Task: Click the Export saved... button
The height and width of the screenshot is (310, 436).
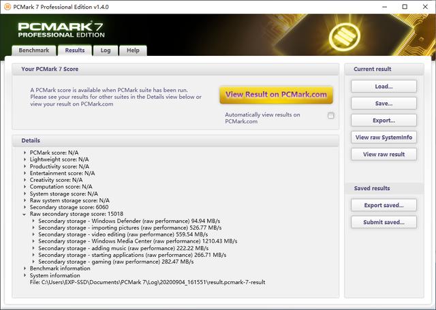Action: coord(384,205)
